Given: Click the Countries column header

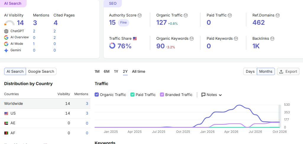Looking at the screenshot, I should click(12, 94).
